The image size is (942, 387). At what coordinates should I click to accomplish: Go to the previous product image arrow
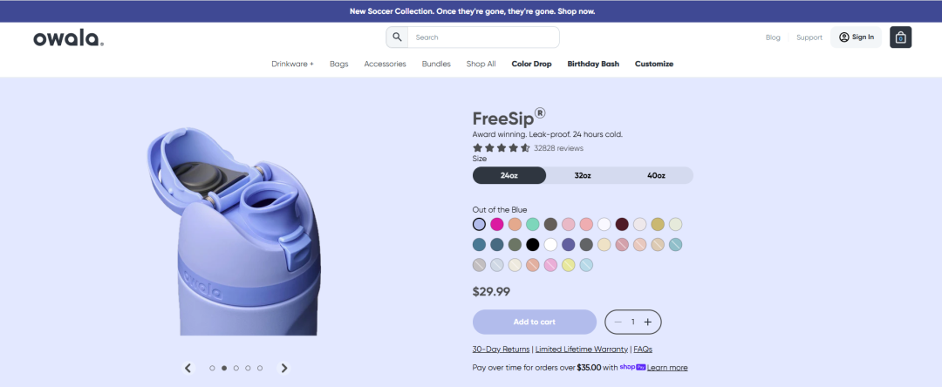[188, 368]
